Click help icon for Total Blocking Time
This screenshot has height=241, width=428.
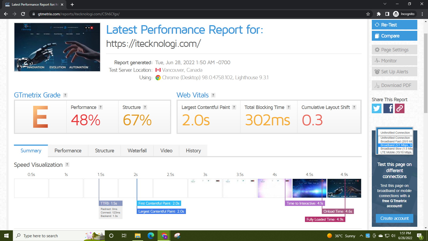[x=288, y=107]
